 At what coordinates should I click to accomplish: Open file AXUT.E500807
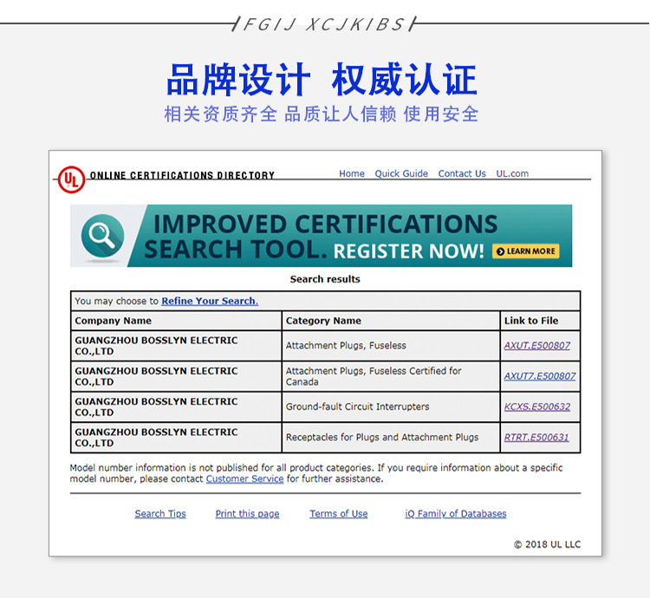coord(536,345)
